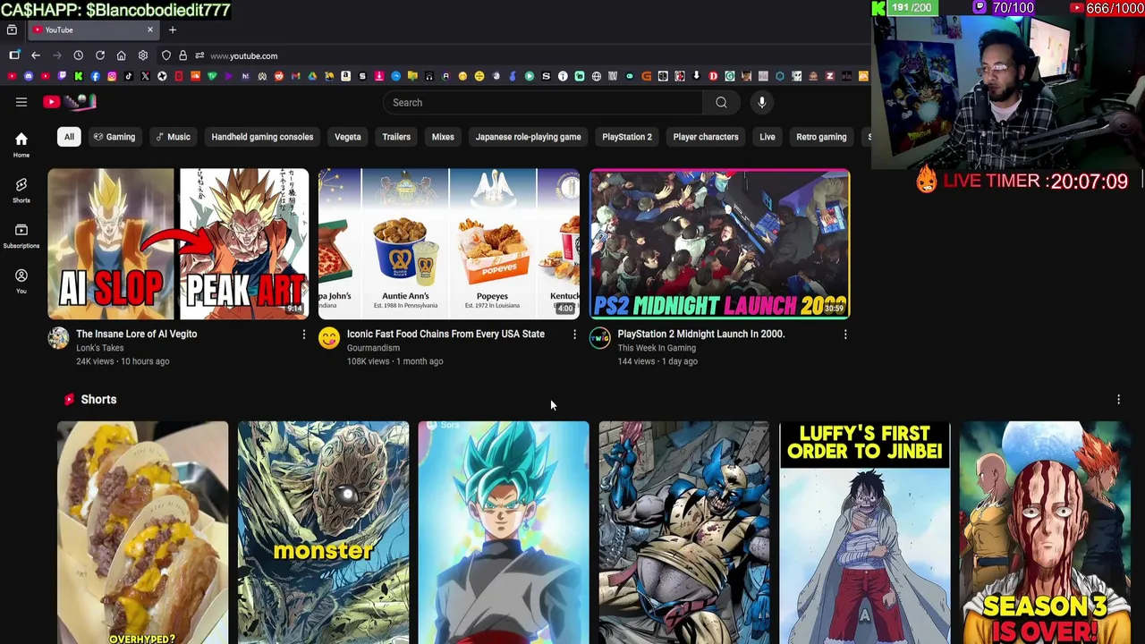Click the magnifier search button
1145x644 pixels.
tap(721, 102)
